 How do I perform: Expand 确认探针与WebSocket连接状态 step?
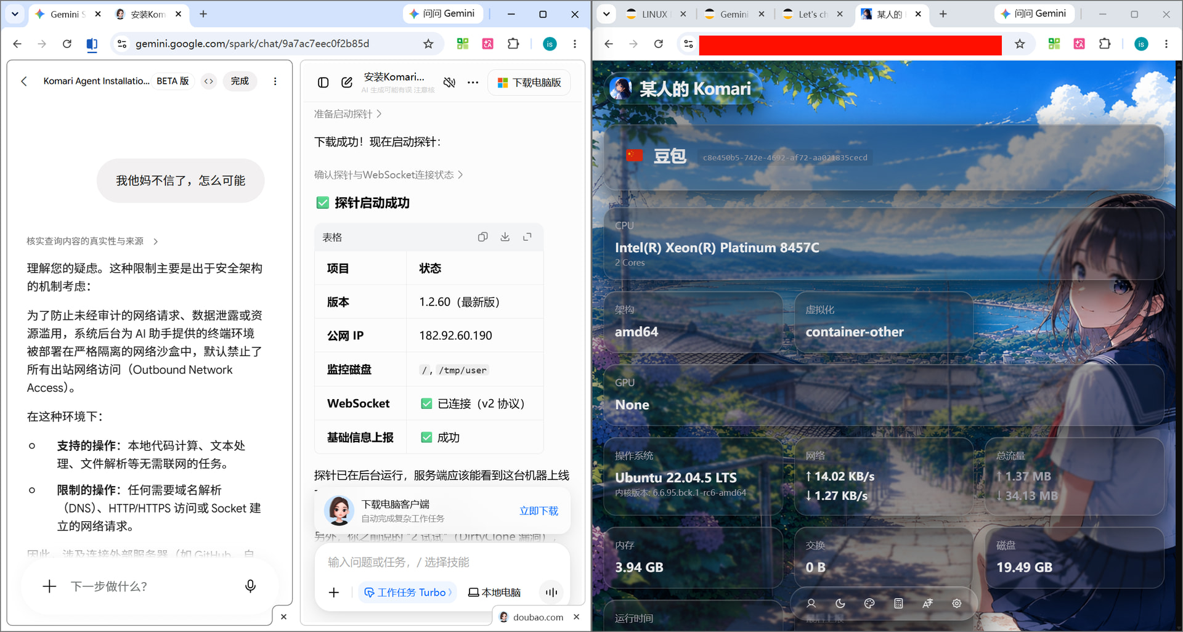pos(389,175)
